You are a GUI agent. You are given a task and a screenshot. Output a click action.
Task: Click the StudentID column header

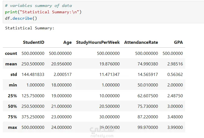tap(33, 42)
